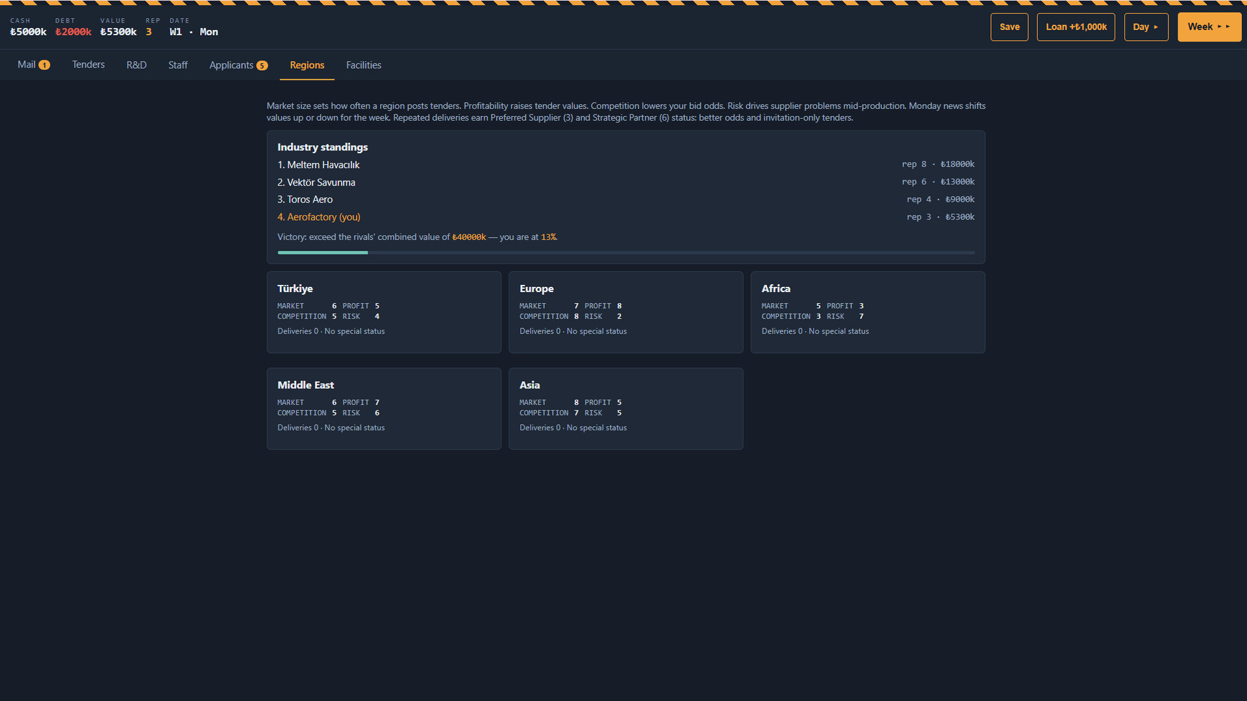1247x701 pixels.
Task: Select the Regions tab
Action: [x=307, y=65]
